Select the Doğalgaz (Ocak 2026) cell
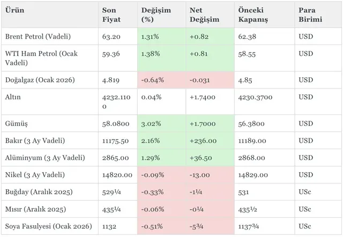343x237 pixels. (x=40, y=80)
